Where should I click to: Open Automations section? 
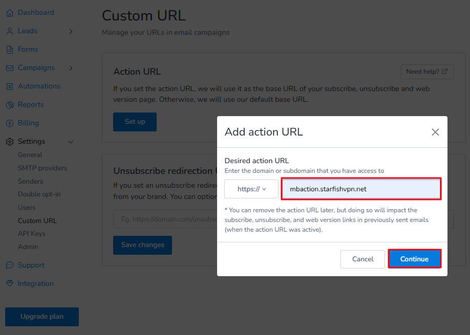click(x=39, y=86)
